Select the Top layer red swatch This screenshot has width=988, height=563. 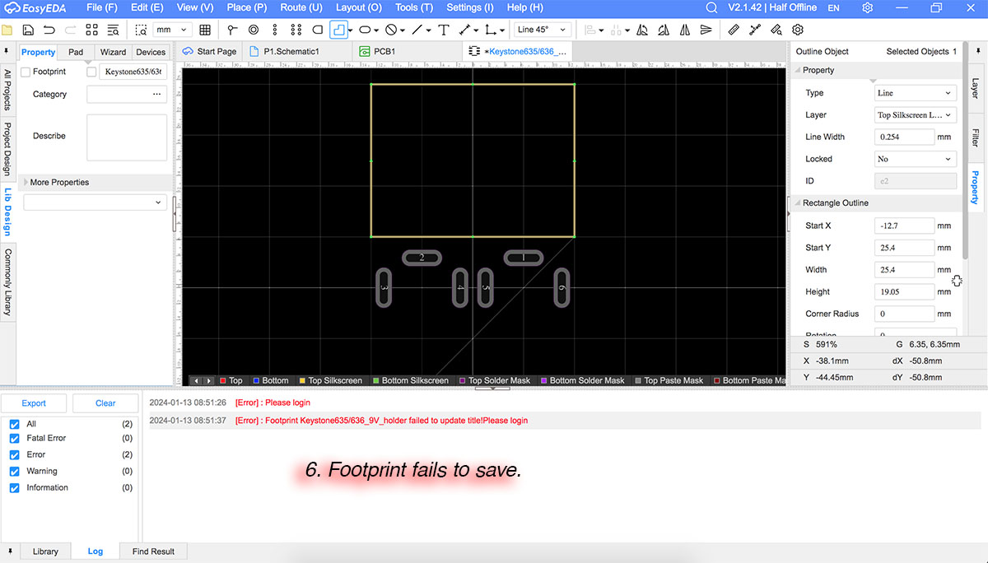223,380
